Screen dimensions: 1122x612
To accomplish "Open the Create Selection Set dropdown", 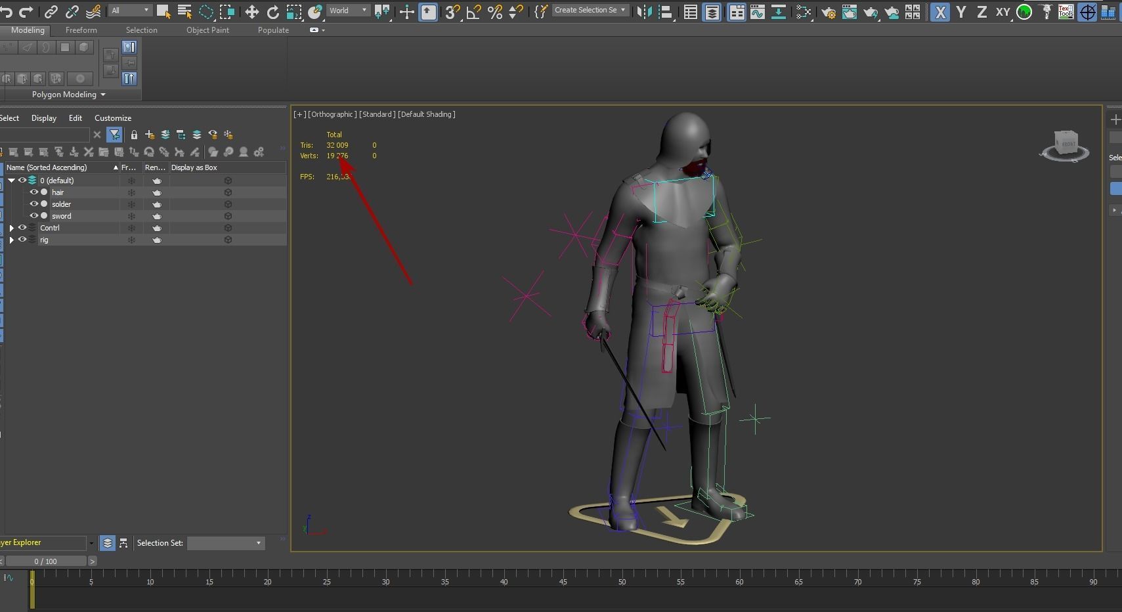I will (x=590, y=10).
